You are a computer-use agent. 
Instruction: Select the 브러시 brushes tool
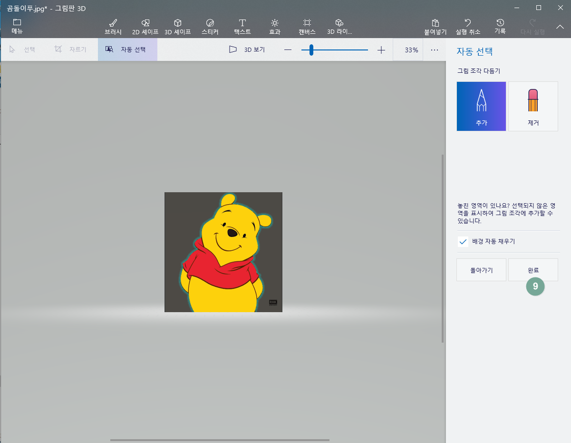(x=113, y=27)
